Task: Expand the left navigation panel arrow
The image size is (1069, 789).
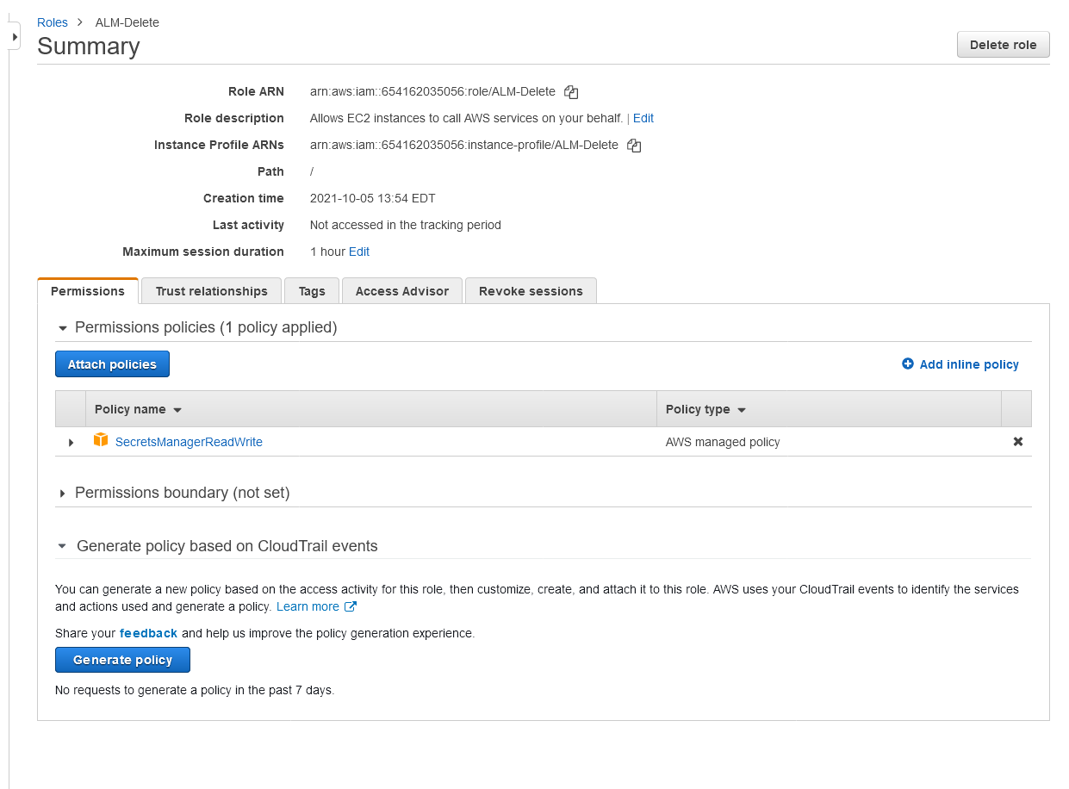Action: [x=14, y=37]
